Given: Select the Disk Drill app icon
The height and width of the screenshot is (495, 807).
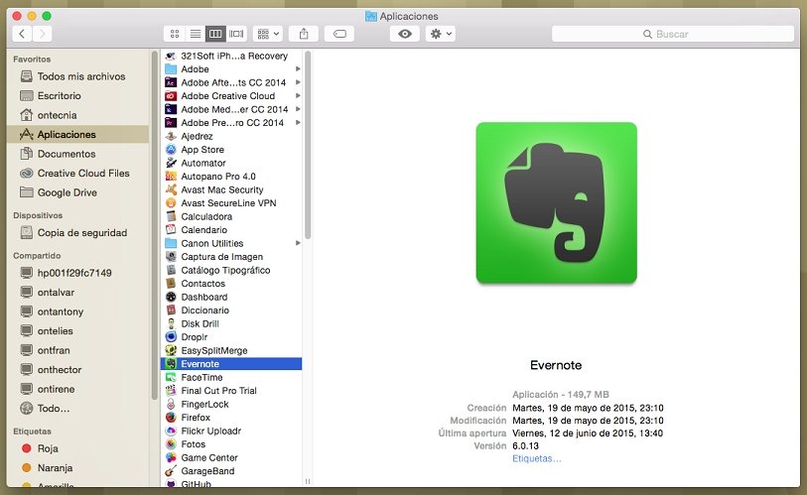Looking at the screenshot, I should (x=171, y=323).
